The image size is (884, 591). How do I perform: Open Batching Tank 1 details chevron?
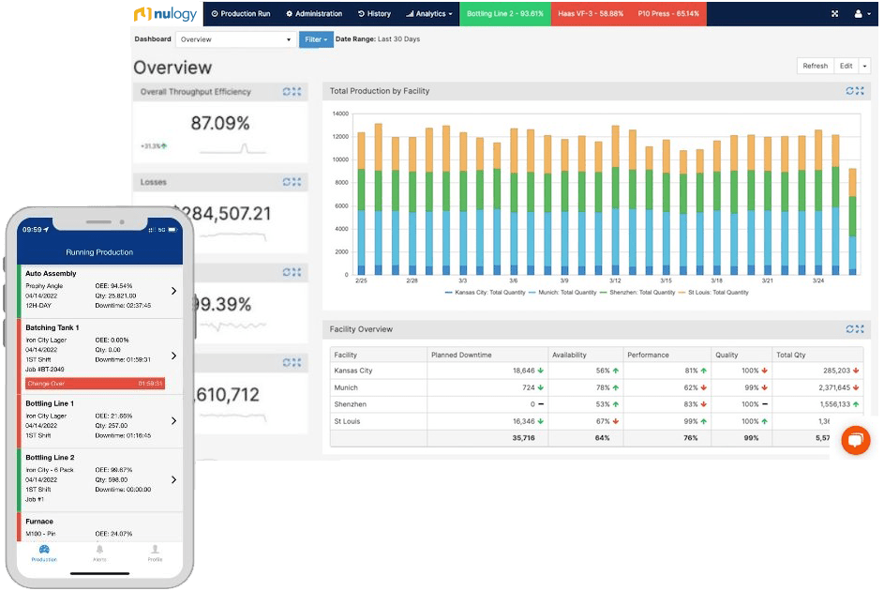pyautogui.click(x=173, y=356)
